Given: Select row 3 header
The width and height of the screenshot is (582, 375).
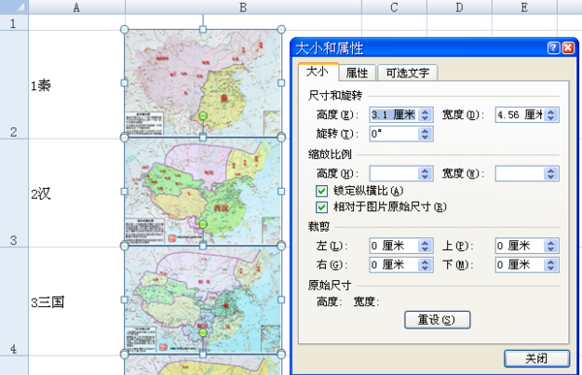Looking at the screenshot, I should coord(14,193).
